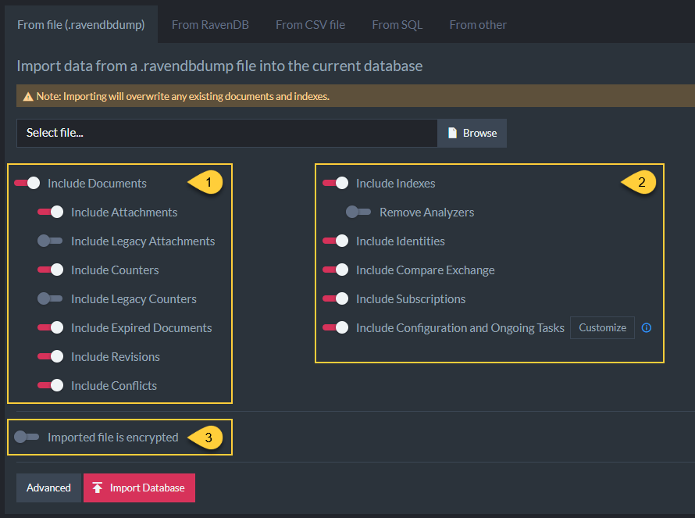
Task: Open the From SQL tab
Action: coord(397,25)
